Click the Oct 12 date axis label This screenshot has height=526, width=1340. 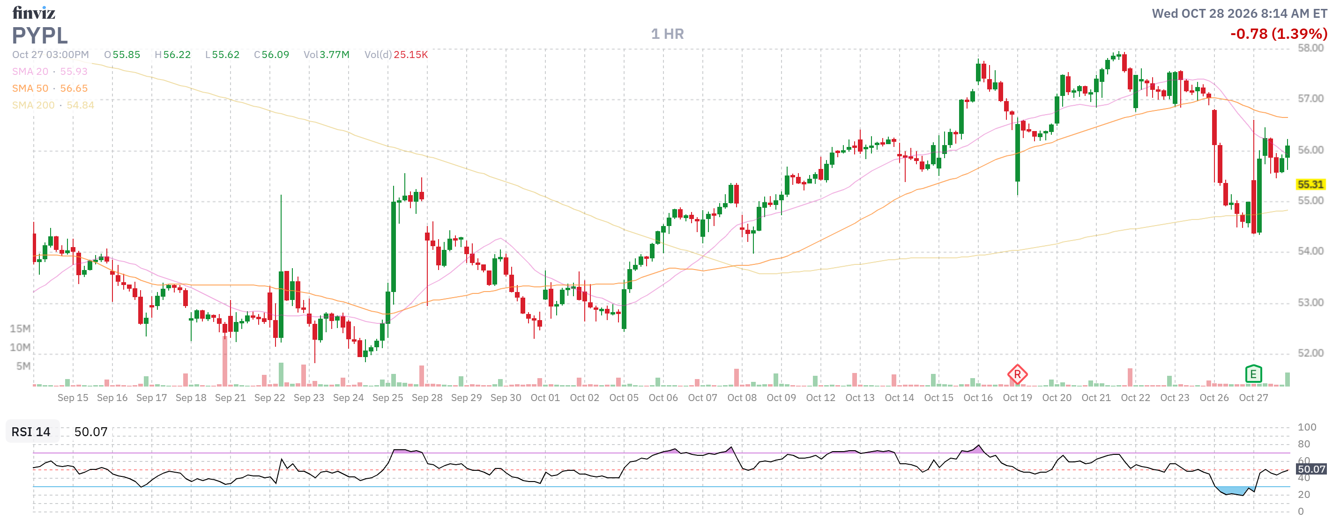pos(820,398)
